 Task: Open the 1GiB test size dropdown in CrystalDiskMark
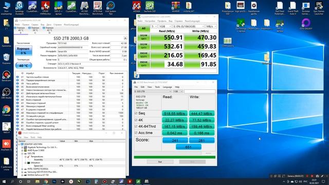click(165, 26)
